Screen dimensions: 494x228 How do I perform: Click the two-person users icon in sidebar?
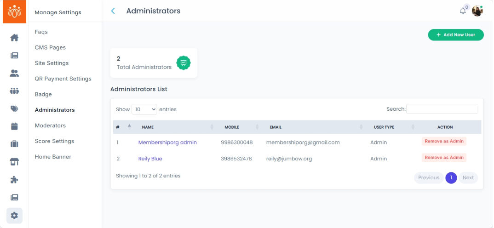point(14,73)
